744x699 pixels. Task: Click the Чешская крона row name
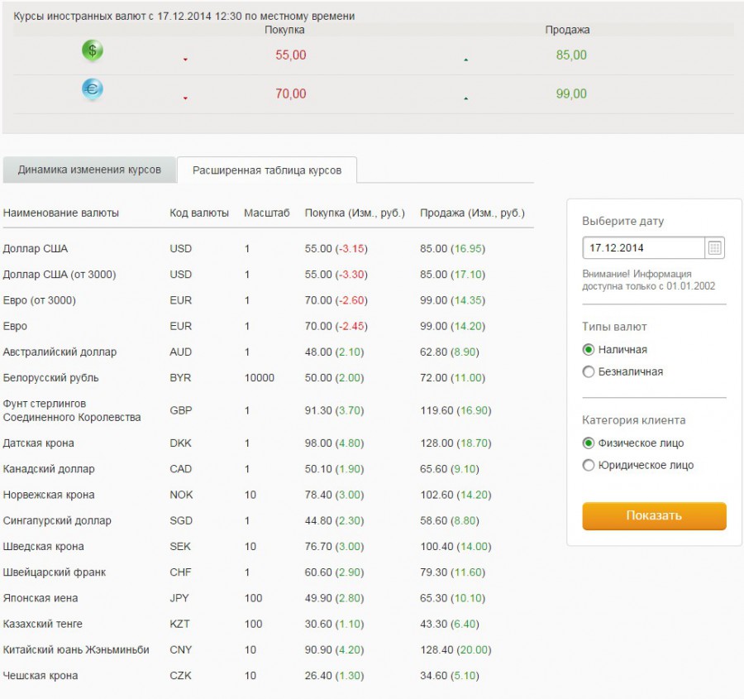[41, 676]
